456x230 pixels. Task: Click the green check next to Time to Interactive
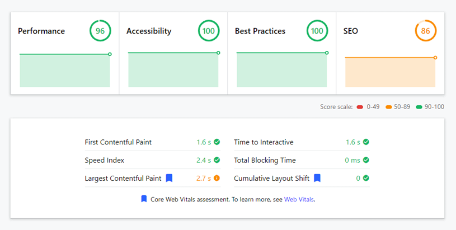point(366,142)
